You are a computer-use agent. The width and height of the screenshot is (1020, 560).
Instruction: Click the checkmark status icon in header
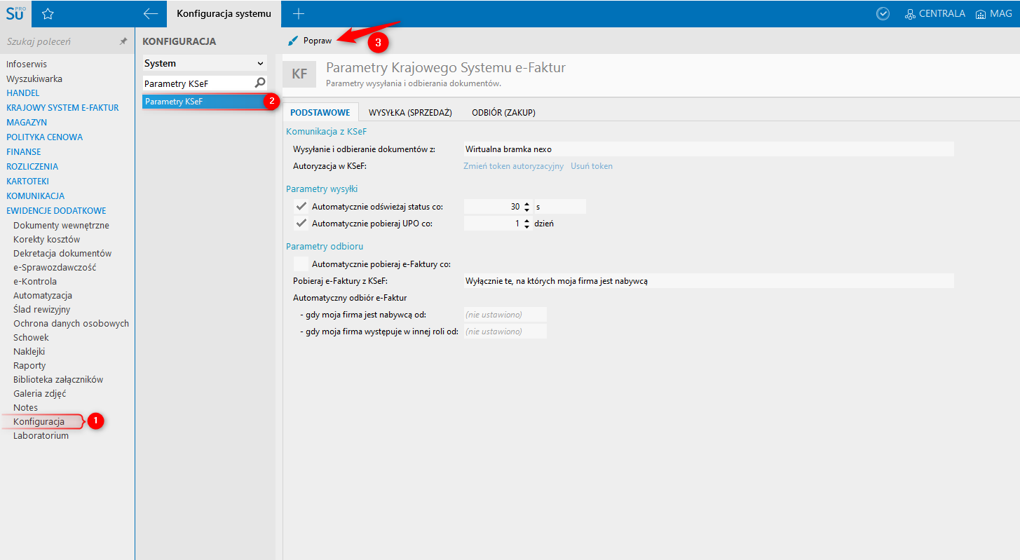pyautogui.click(x=883, y=13)
